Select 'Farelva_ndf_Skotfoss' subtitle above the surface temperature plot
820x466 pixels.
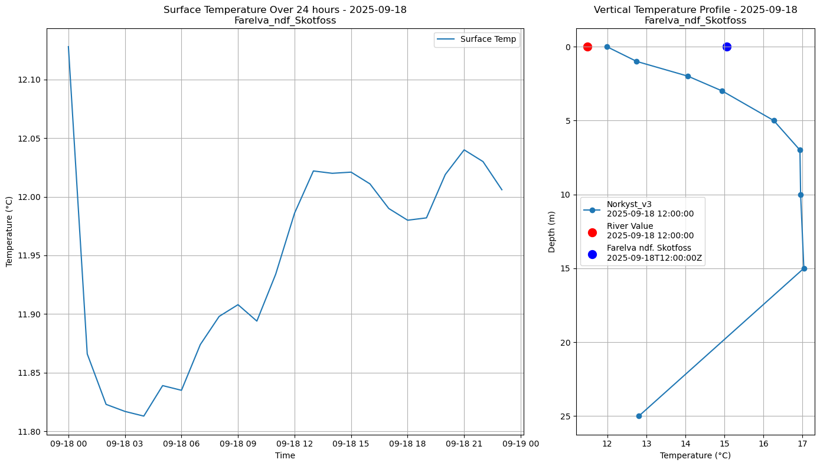pyautogui.click(x=285, y=21)
